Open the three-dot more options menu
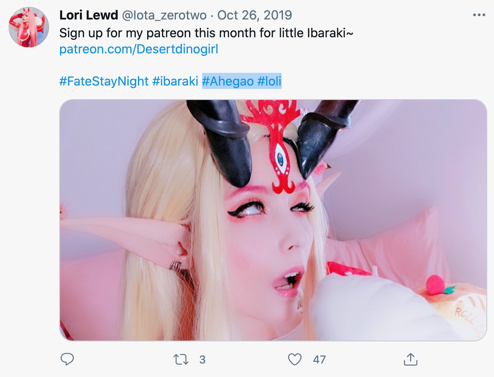Image resolution: width=494 pixels, height=377 pixels. (479, 15)
